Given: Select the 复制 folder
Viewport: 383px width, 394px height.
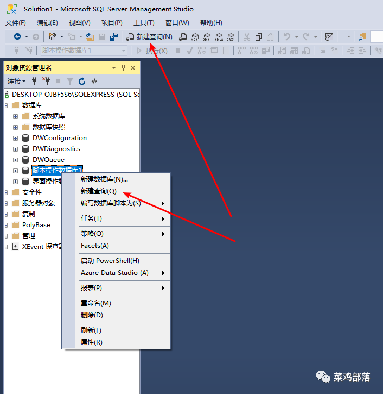Looking at the screenshot, I should click(29, 214).
